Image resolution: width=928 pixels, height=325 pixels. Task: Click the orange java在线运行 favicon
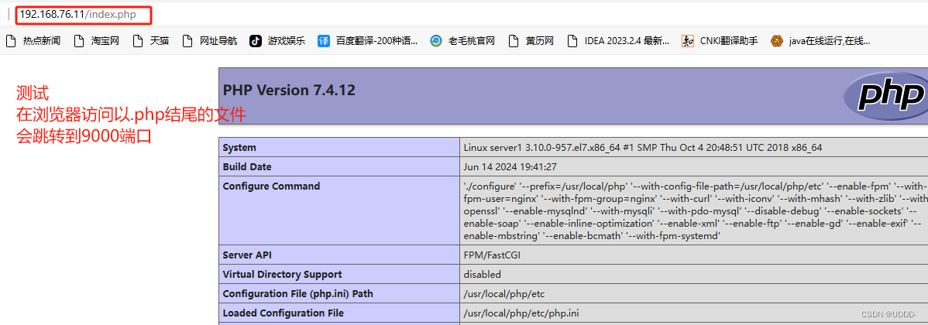click(x=776, y=41)
